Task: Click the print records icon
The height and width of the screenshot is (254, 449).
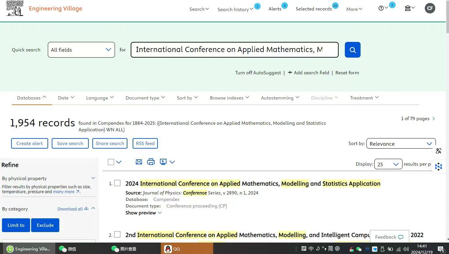Action: pos(151,162)
